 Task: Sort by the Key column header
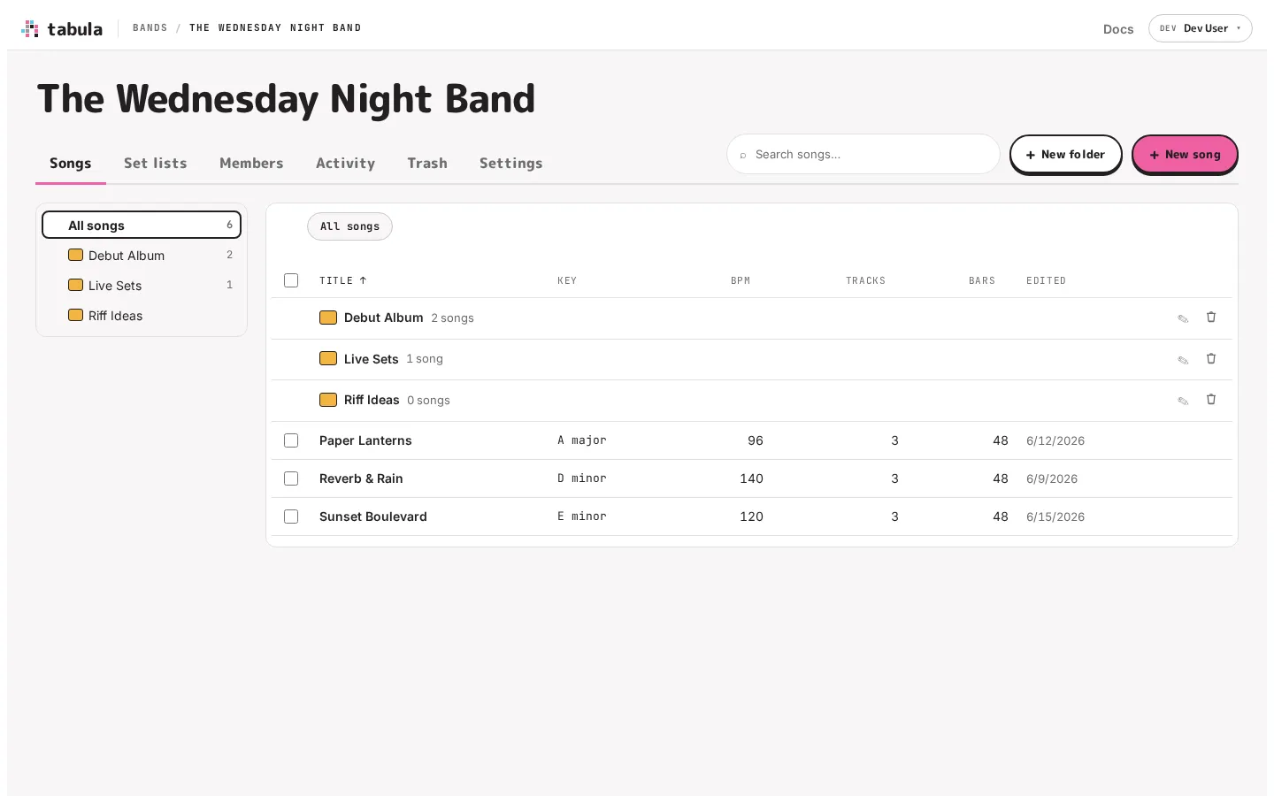pyautogui.click(x=567, y=280)
